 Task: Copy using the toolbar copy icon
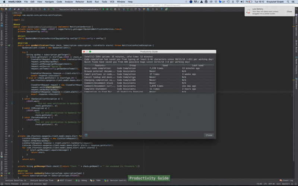tap(27, 9)
